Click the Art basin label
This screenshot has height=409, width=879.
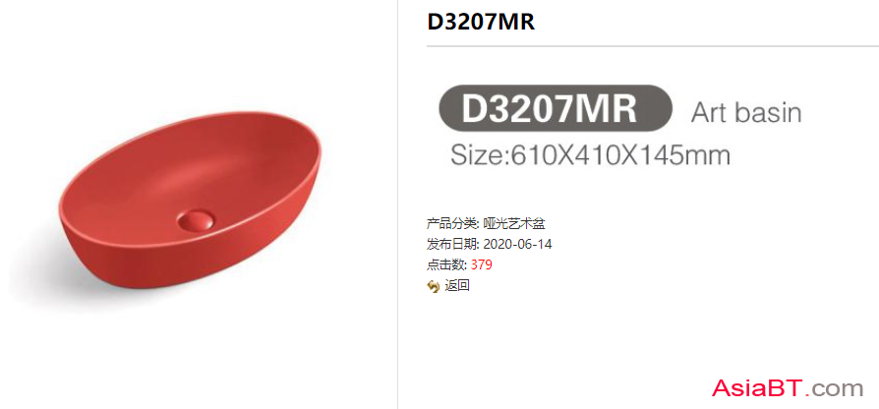click(x=746, y=113)
